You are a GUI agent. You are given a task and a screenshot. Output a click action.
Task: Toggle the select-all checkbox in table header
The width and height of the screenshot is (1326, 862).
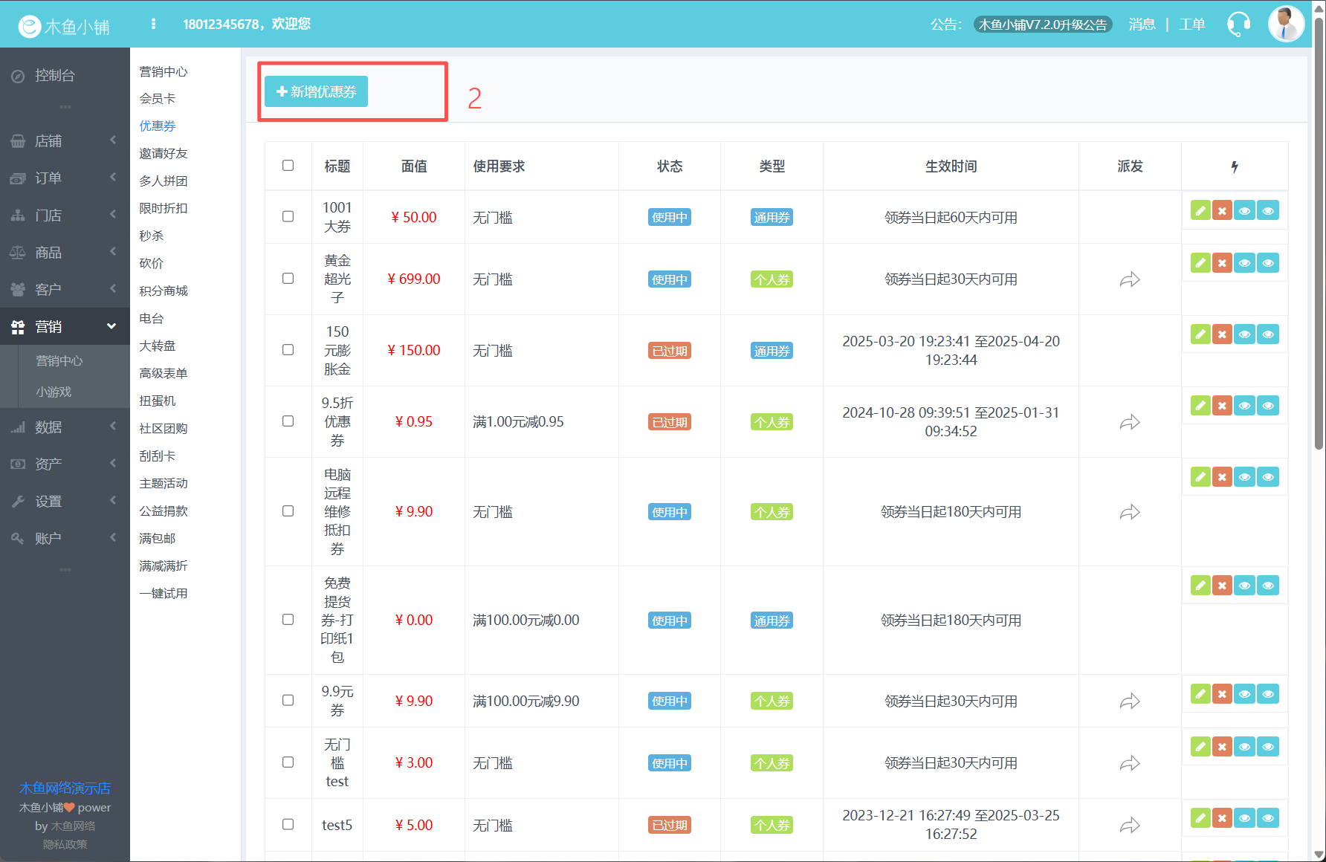[x=288, y=166]
